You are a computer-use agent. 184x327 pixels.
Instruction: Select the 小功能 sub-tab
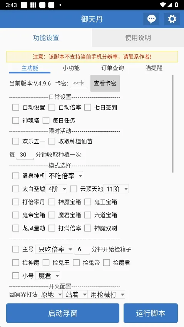(x=71, y=68)
